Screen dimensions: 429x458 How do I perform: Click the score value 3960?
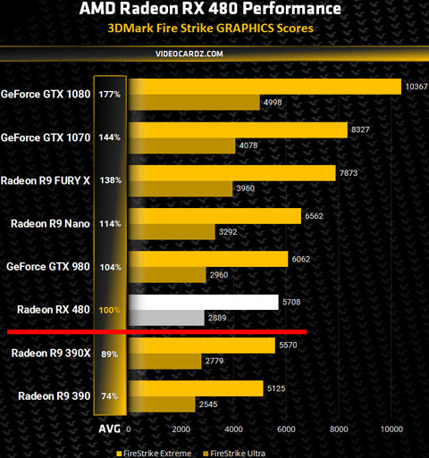(246, 188)
